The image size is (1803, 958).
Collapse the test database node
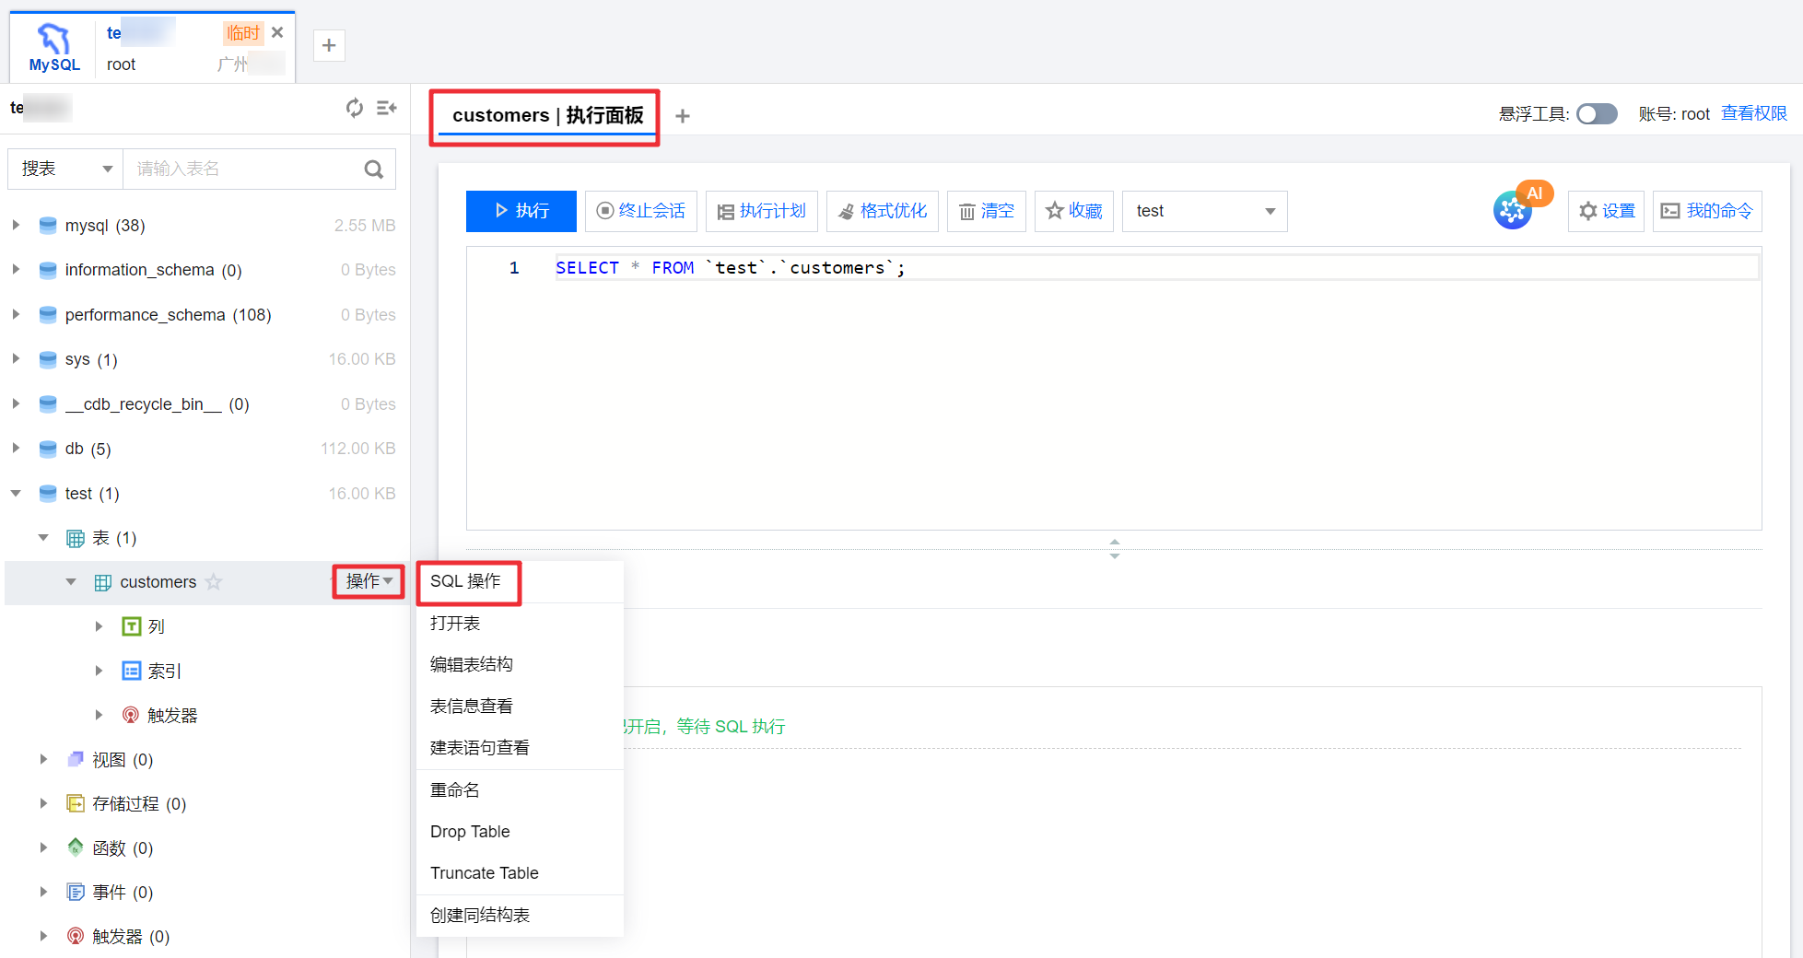(x=16, y=494)
